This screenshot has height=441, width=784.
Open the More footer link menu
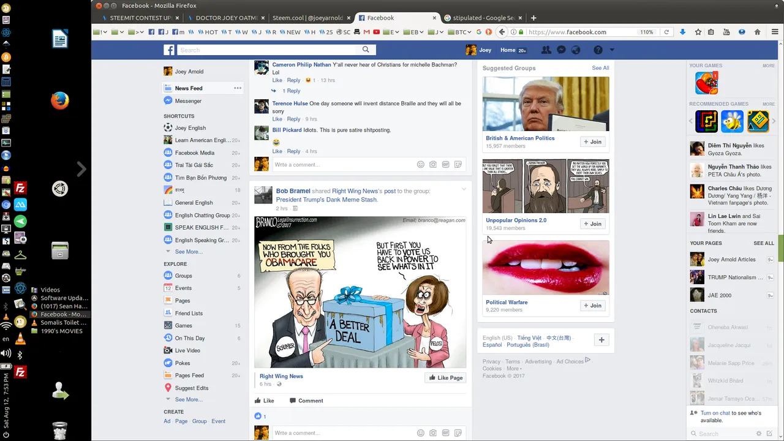513,369
